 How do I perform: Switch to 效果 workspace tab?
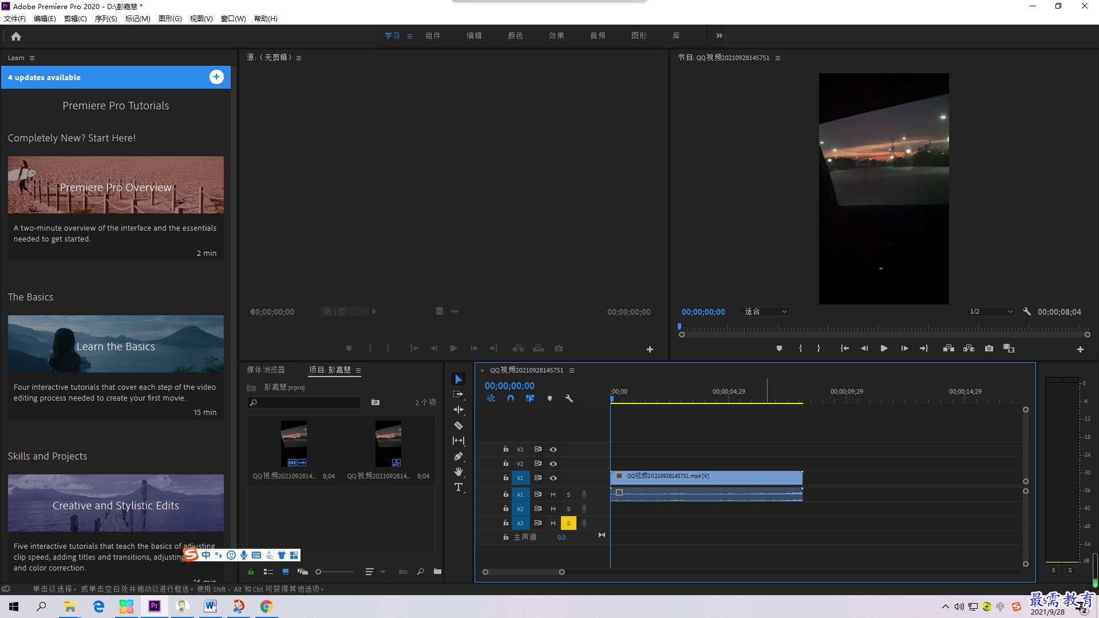(x=556, y=35)
